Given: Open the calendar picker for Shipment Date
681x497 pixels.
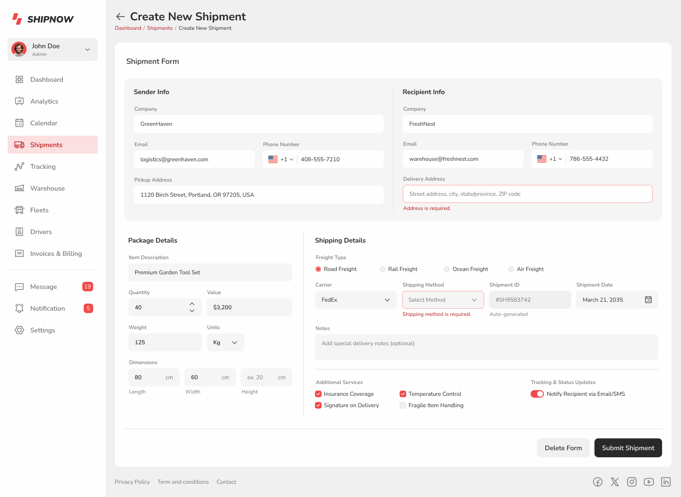Looking at the screenshot, I should click(648, 299).
